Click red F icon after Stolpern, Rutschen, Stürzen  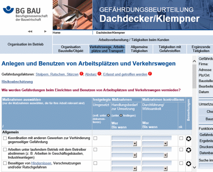coord(81,74)
